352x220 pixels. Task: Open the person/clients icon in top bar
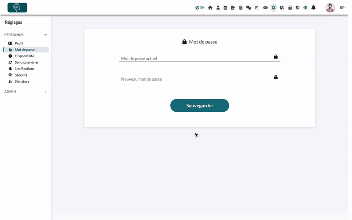coord(218,7)
